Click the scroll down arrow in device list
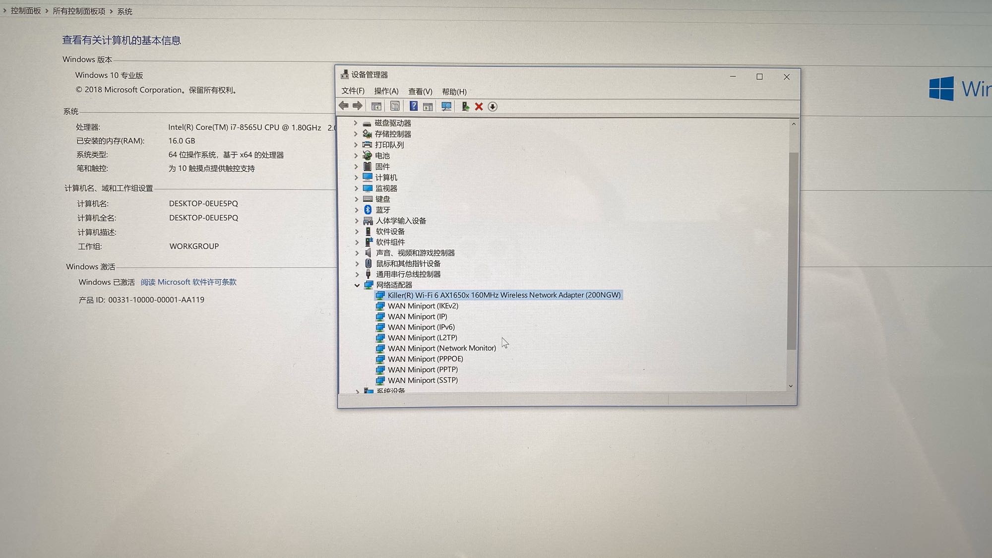The width and height of the screenshot is (992, 558). (791, 386)
